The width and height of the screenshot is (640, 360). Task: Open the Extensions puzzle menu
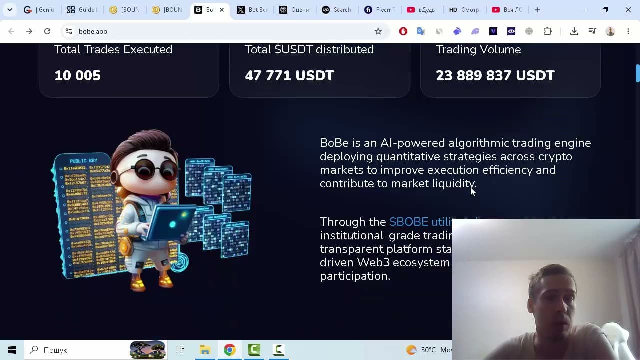pyautogui.click(x=547, y=31)
